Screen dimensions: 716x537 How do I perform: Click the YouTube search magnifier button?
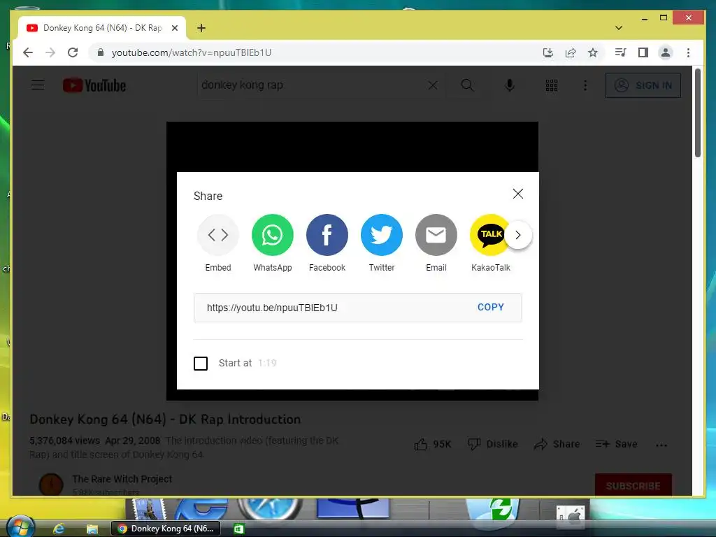coord(467,85)
